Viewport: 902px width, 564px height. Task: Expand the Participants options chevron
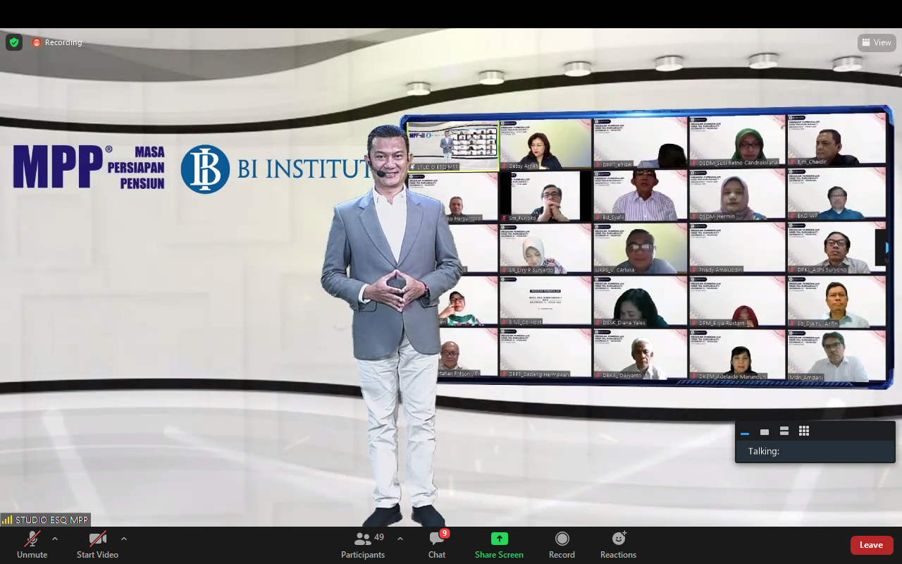pyautogui.click(x=400, y=539)
